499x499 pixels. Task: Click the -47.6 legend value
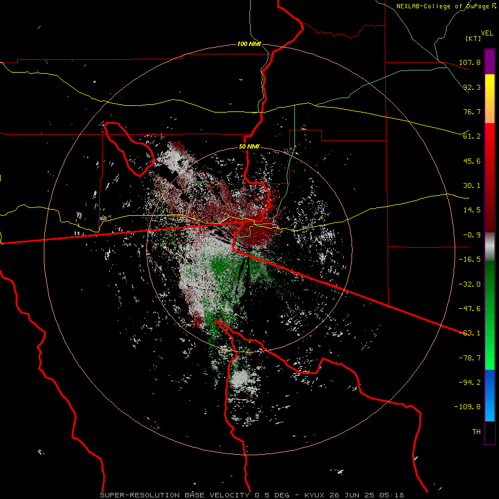(x=470, y=309)
